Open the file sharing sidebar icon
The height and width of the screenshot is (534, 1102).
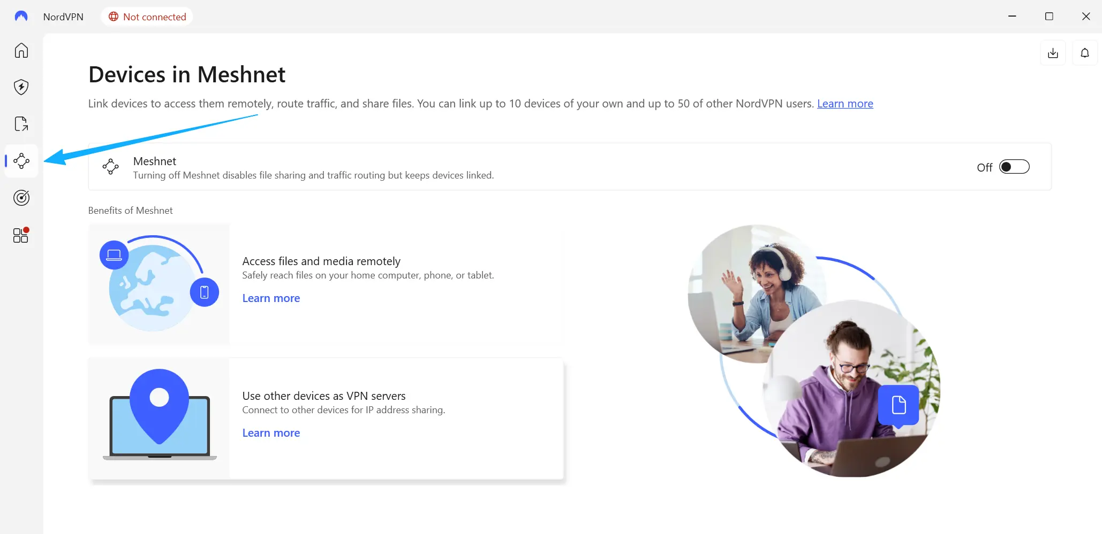coord(21,124)
